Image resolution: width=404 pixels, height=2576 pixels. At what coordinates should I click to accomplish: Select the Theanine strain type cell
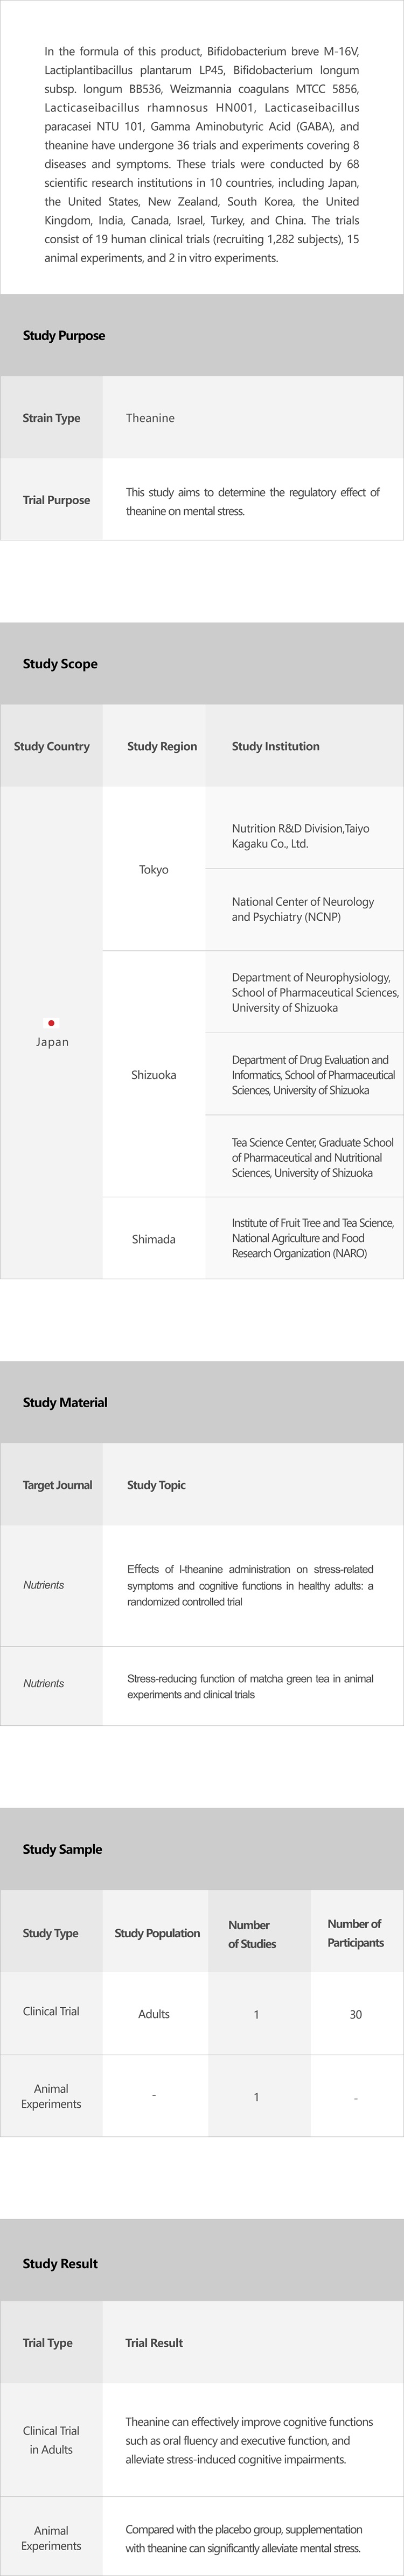pyautogui.click(x=150, y=418)
